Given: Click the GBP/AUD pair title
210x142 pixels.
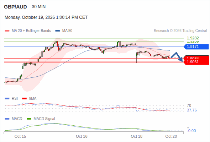Looking at the screenshot, I should click(15, 7).
